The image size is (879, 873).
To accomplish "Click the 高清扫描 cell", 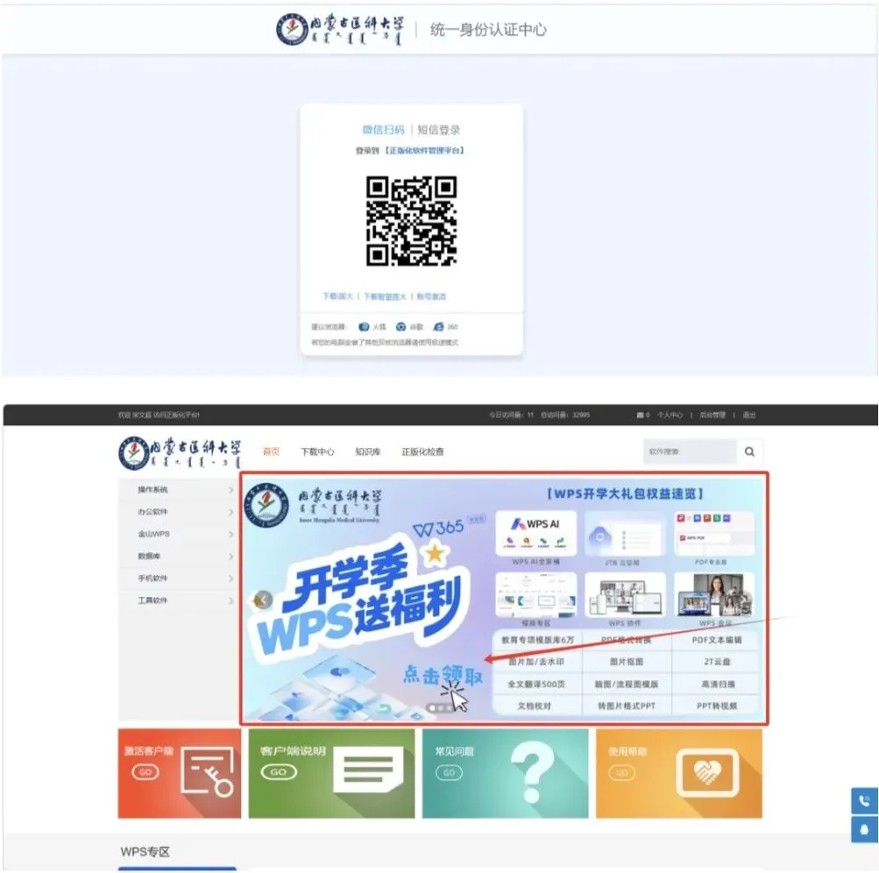I will point(716,684).
